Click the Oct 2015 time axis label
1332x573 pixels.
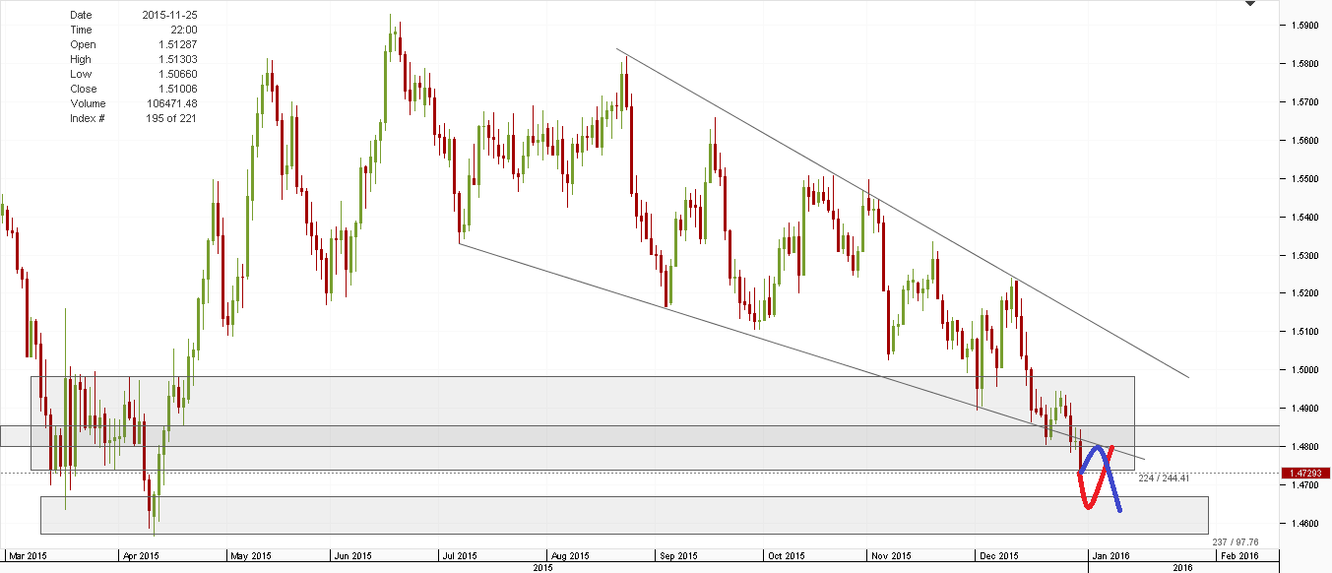click(786, 555)
